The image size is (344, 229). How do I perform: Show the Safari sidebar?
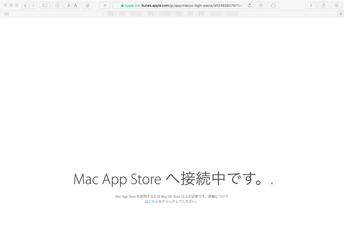45,6
